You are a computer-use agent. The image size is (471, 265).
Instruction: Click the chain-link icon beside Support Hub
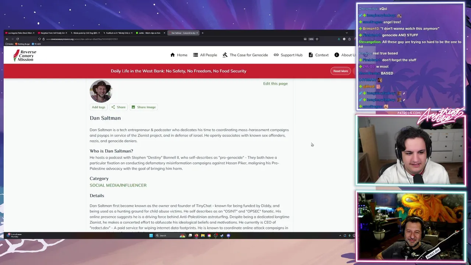pyautogui.click(x=276, y=55)
